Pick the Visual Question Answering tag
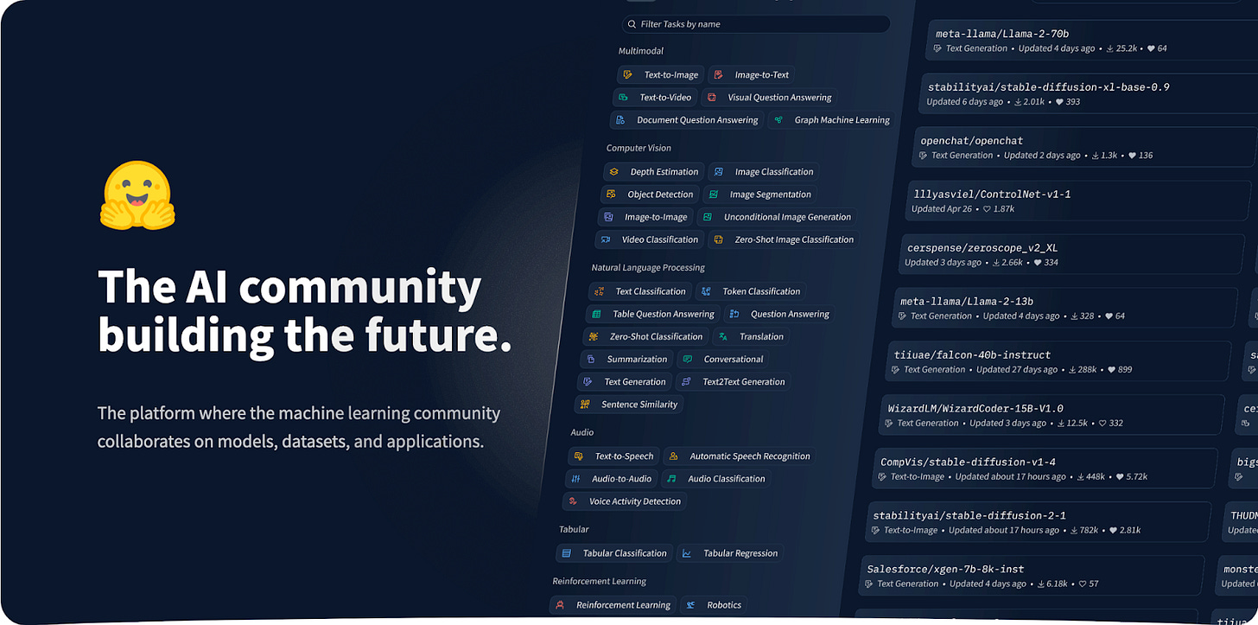Screen dimensions: 1258x625 pyautogui.click(x=770, y=98)
